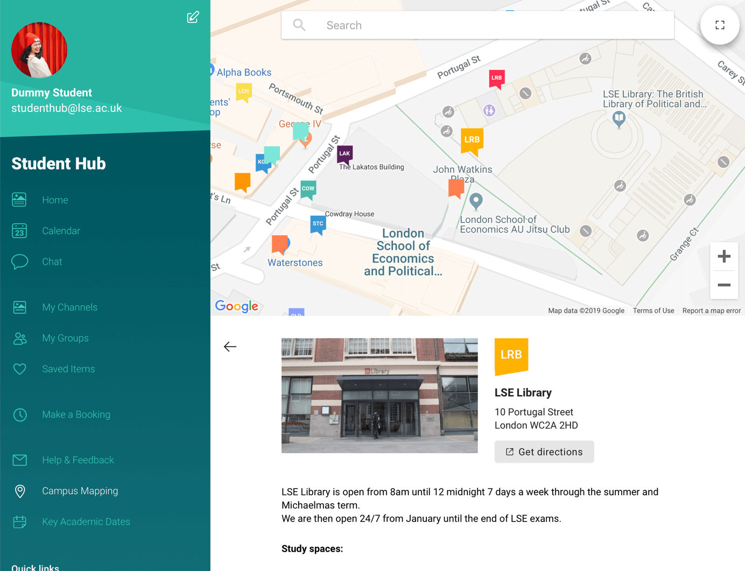This screenshot has width=745, height=571.
Task: Click the Dummy Student profile picture
Action: [39, 50]
